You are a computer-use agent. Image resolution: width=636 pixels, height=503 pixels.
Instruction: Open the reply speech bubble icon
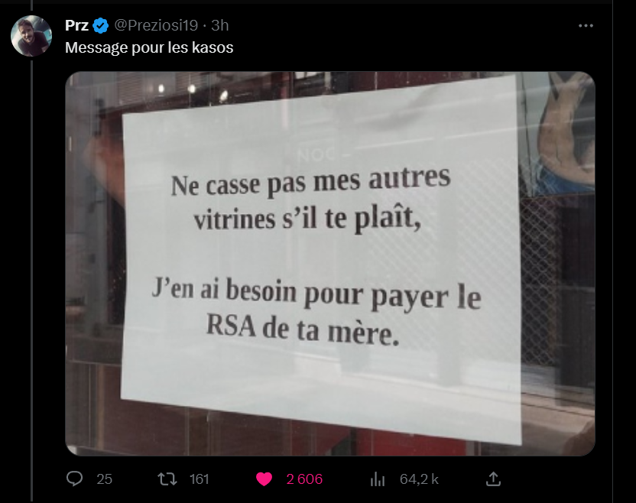click(74, 479)
